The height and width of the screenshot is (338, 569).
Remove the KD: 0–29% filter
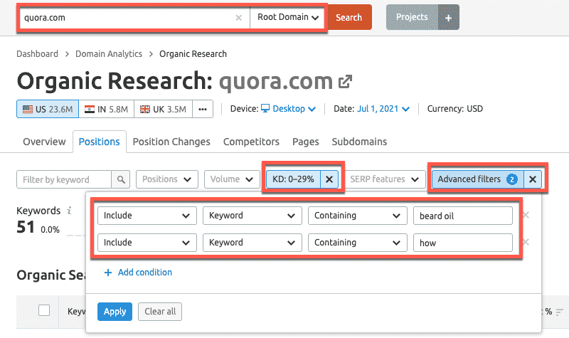(329, 179)
